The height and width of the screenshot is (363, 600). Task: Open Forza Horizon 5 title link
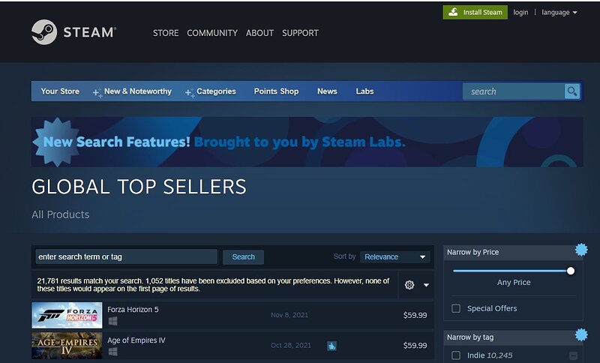click(x=133, y=310)
